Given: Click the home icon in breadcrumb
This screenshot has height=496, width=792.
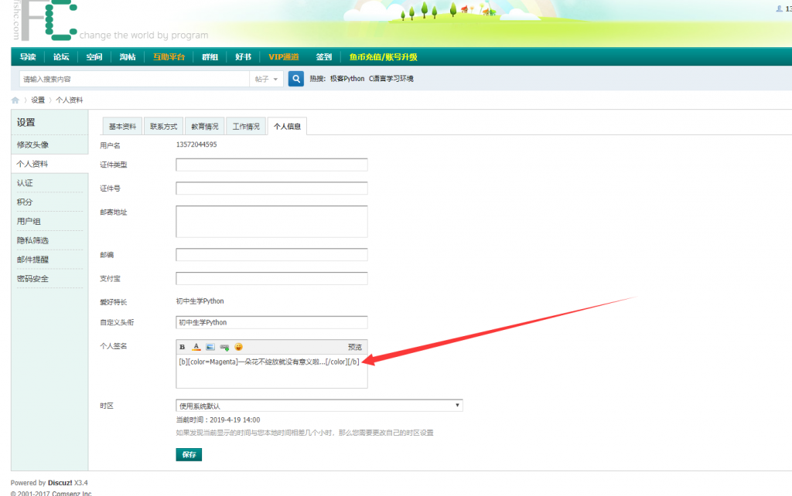Looking at the screenshot, I should (x=15, y=100).
